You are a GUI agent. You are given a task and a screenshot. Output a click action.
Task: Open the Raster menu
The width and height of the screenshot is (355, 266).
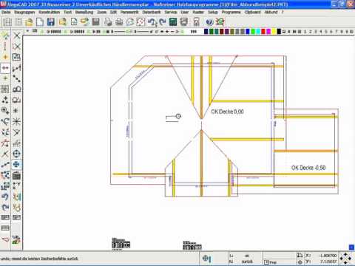[198, 12]
